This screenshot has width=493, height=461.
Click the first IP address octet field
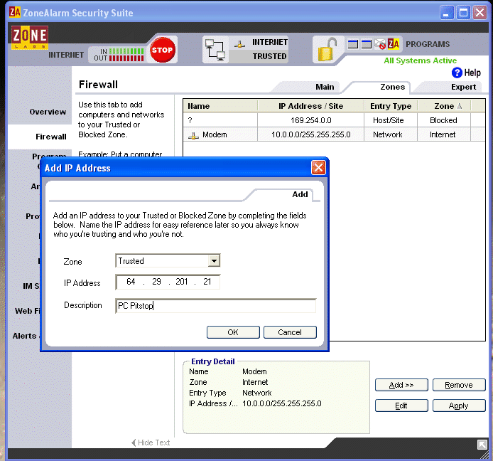[131, 282]
